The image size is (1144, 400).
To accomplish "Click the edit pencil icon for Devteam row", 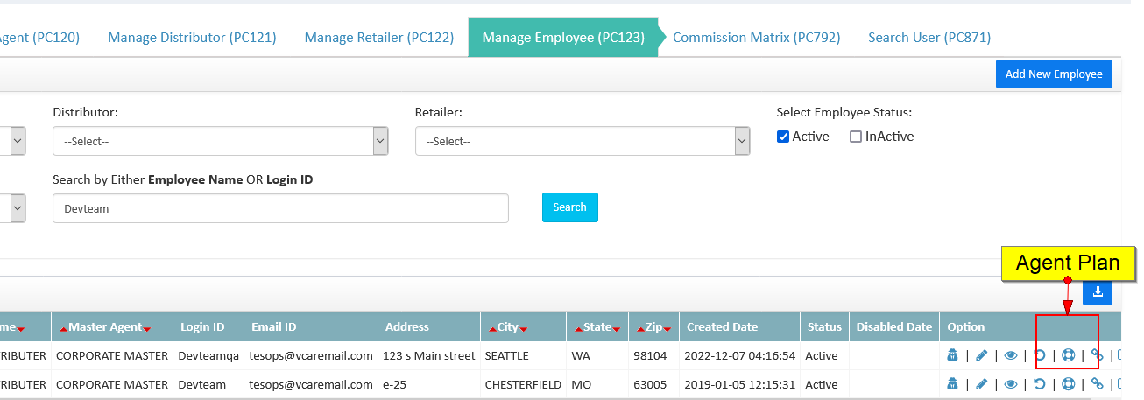I will click(x=981, y=383).
